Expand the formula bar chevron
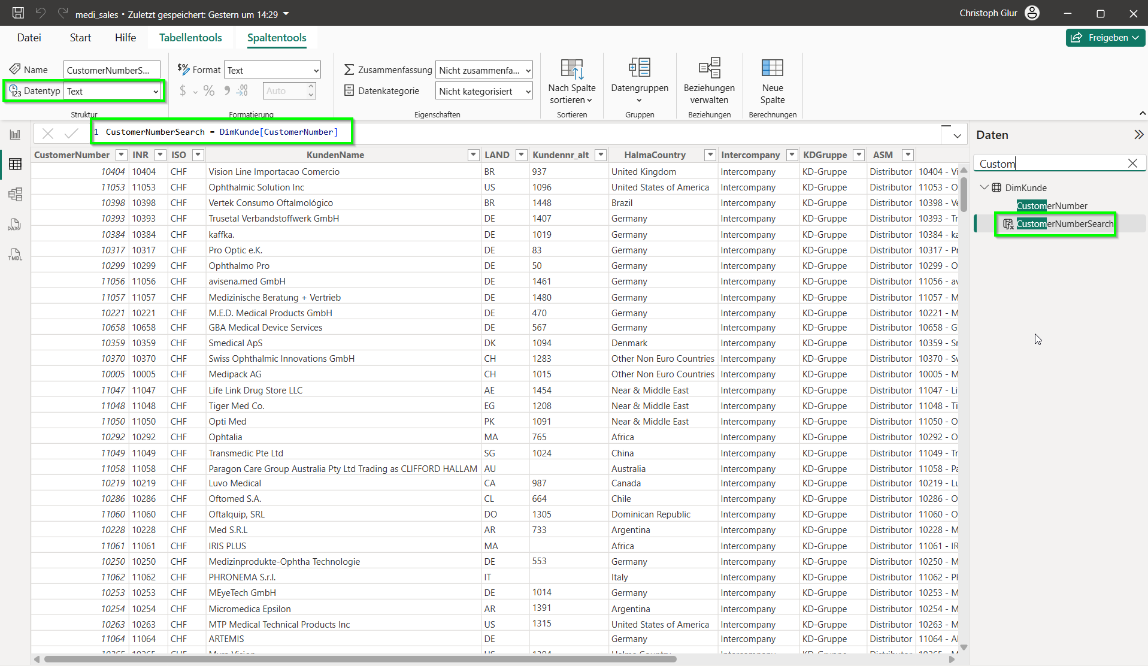 [x=958, y=136]
